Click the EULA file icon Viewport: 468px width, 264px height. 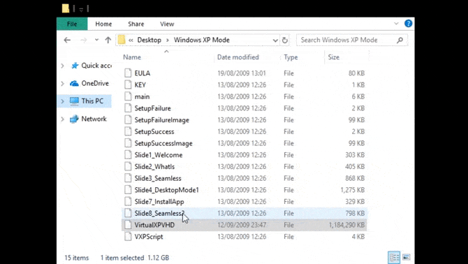pos(128,73)
